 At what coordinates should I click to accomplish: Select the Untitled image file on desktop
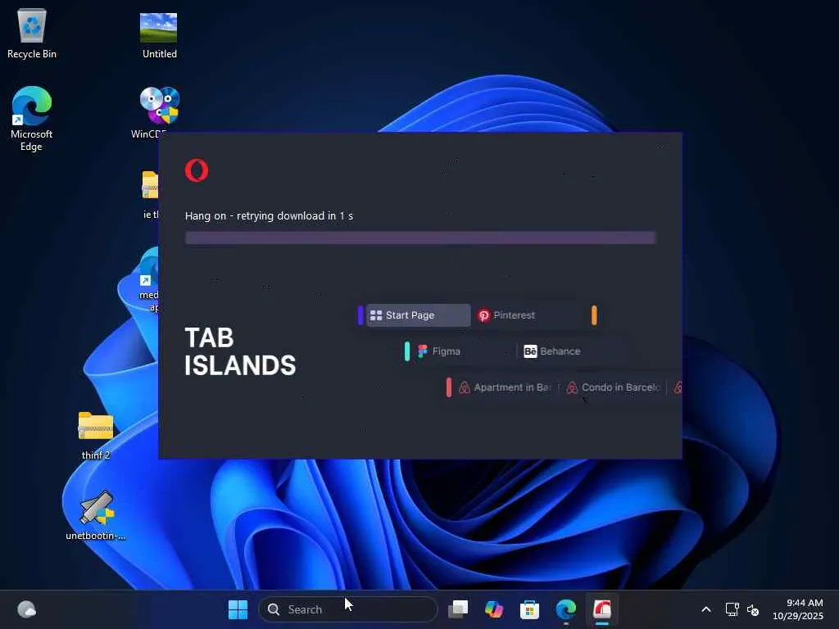159,35
